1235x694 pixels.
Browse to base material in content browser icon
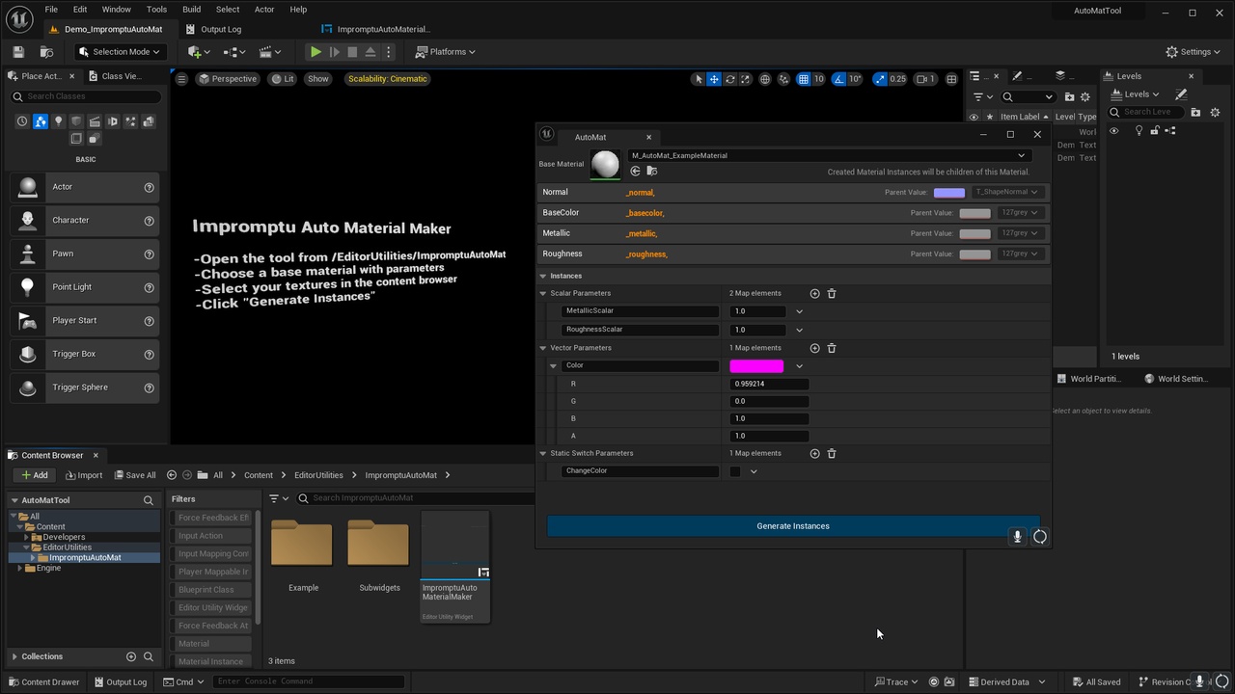click(x=651, y=172)
